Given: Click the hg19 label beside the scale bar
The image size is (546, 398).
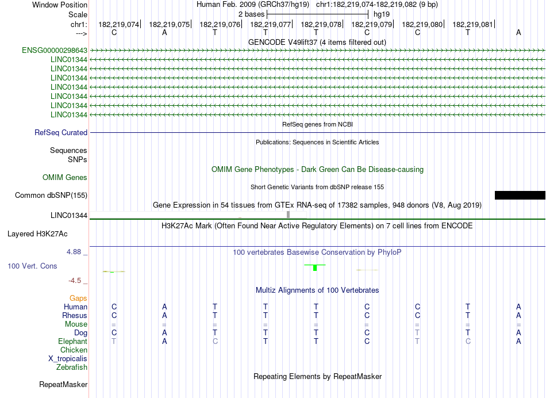Looking at the screenshot, I should click(x=382, y=14).
